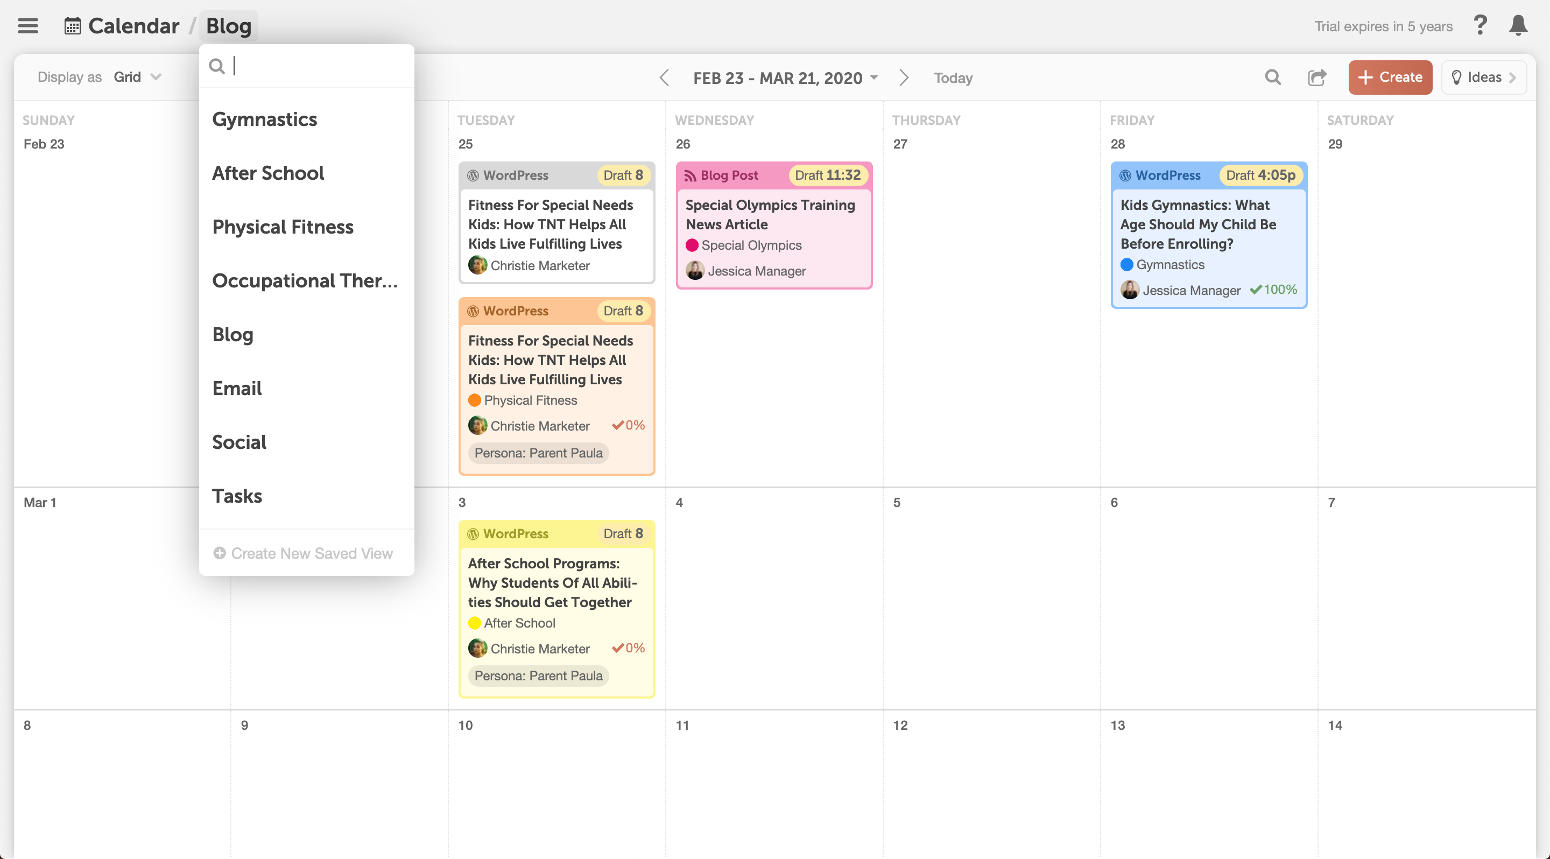Open Kids Gymnastics: What Age post title

[1198, 224]
